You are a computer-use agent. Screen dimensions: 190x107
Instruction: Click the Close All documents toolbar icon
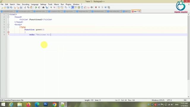click(x=18, y=7)
